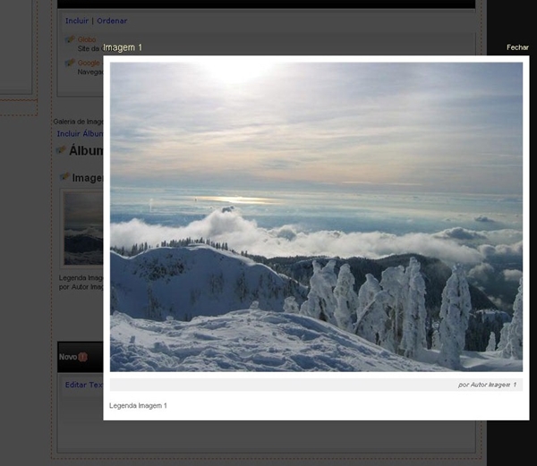The image size is (537, 466).
Task: Select the red badge icon beside Novo
Action: 82,357
